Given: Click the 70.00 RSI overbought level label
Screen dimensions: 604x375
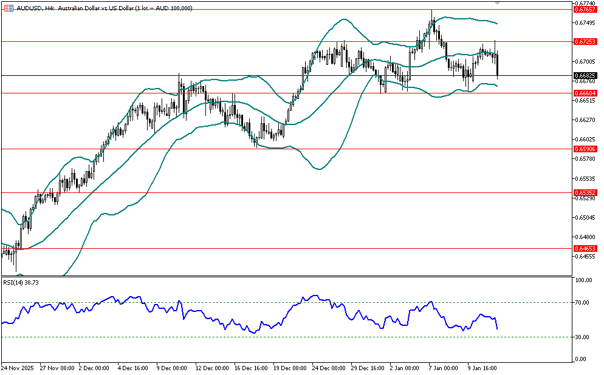Looking at the screenshot, I should click(582, 302).
